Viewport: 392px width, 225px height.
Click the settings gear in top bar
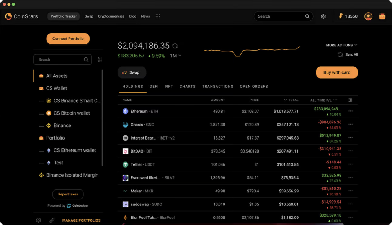tap(323, 16)
